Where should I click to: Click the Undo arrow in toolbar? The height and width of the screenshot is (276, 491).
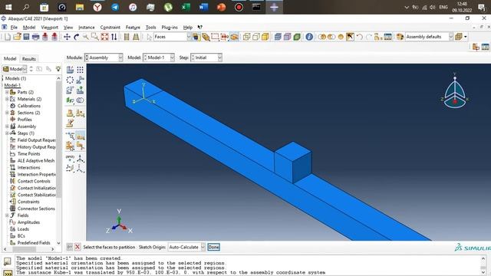coord(360,37)
